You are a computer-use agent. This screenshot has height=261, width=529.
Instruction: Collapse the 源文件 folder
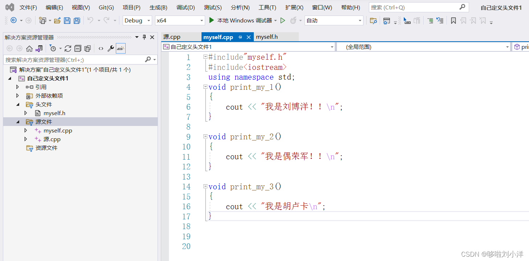(17, 122)
